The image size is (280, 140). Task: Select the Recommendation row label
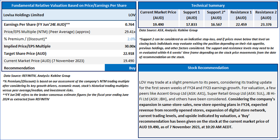[19, 68]
